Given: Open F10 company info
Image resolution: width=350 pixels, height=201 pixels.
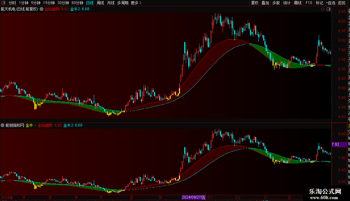Looking at the screenshot, I should point(309,3).
